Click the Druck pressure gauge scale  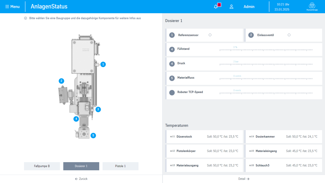[266, 64]
